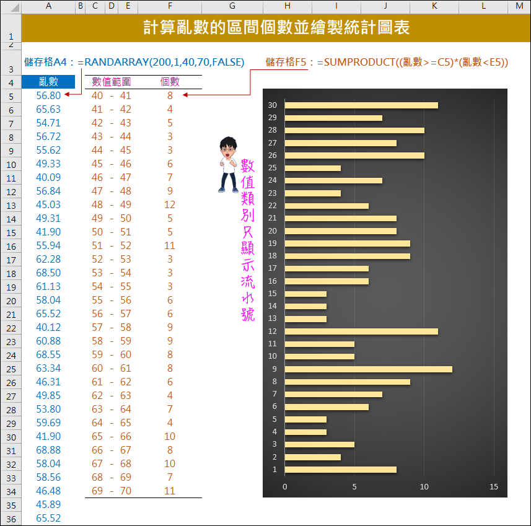Select cell containing 56.80

(x=48, y=95)
